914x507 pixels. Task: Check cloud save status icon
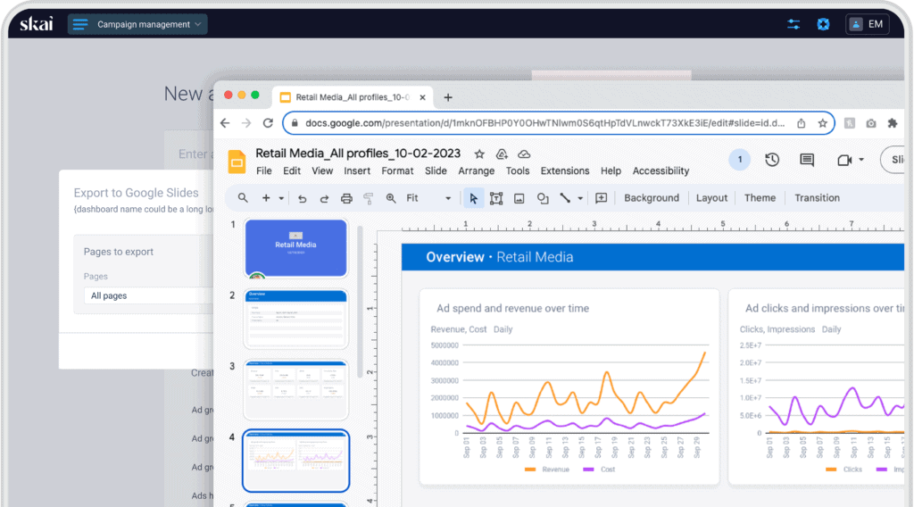524,154
